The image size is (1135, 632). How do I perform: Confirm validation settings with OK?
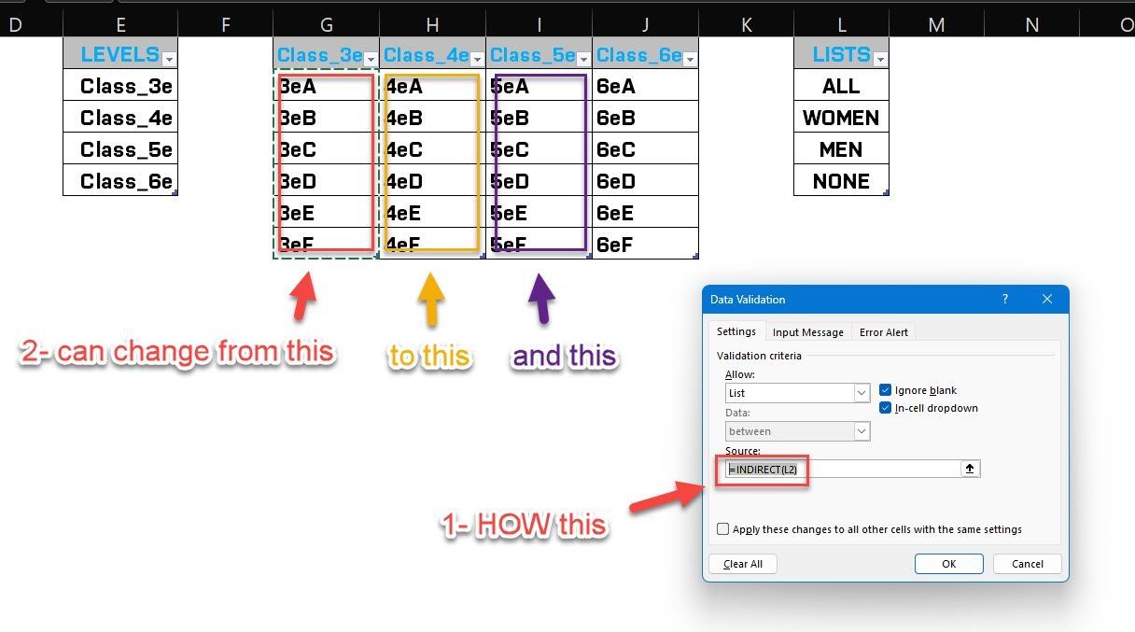948,564
